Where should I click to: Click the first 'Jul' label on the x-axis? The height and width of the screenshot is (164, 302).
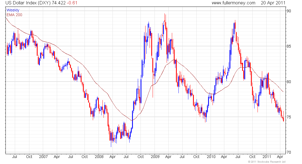click(15, 157)
